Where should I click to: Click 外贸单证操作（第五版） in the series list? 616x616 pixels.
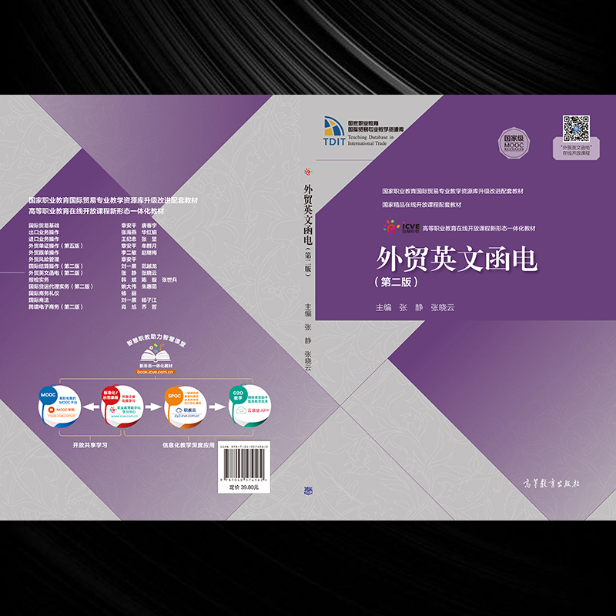(55, 245)
